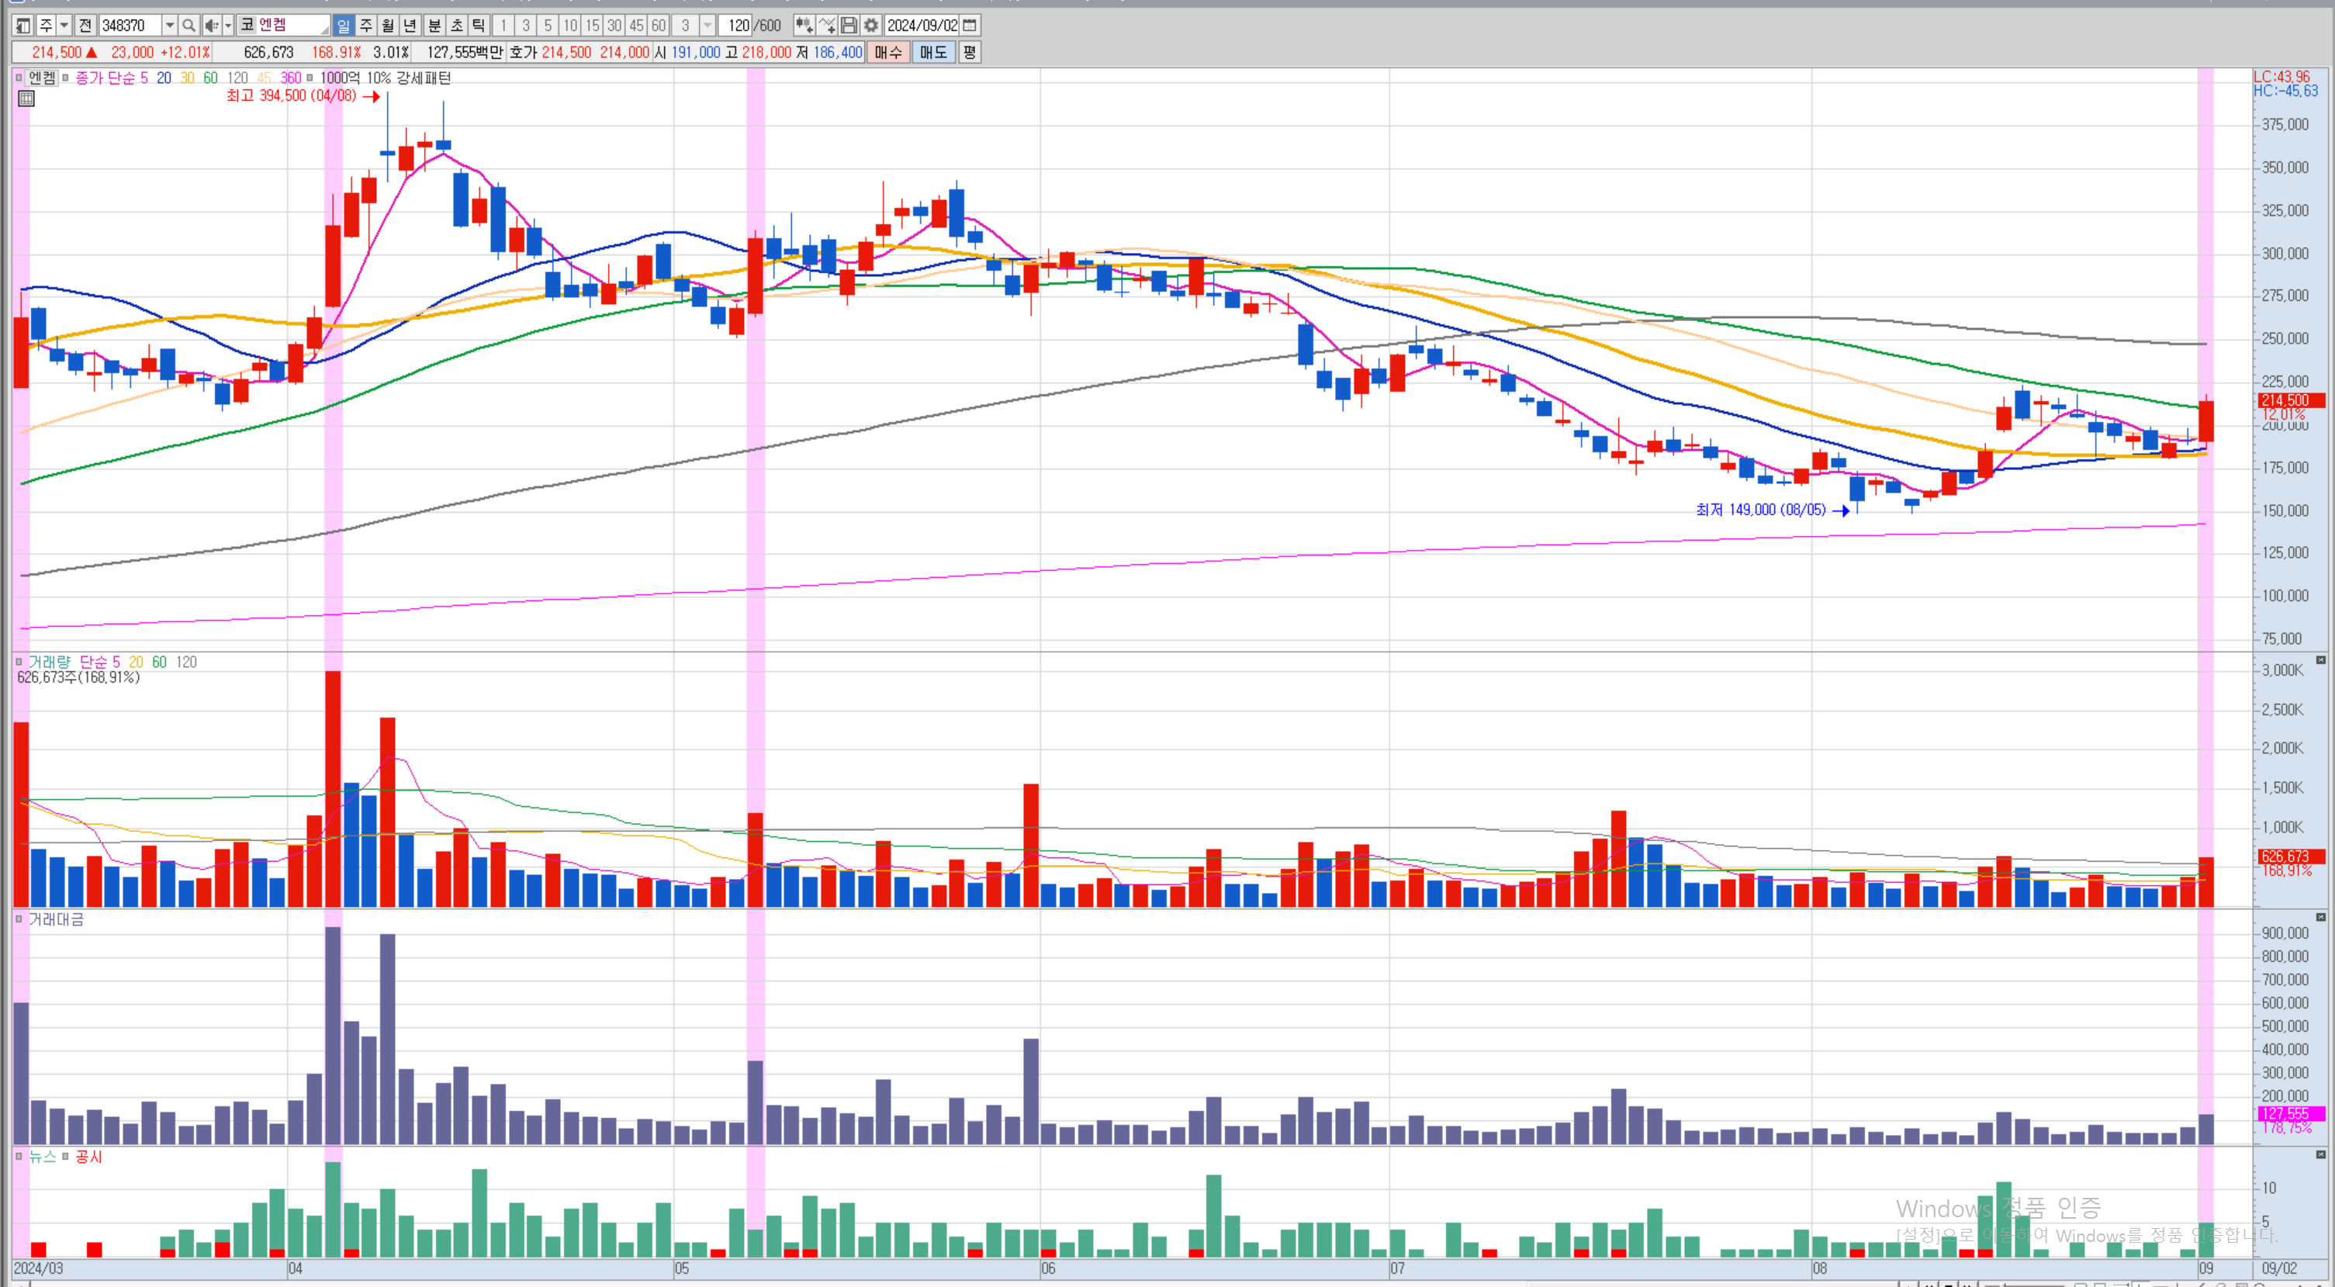
Task: Click the 120 candle count input field
Action: pyautogui.click(x=737, y=26)
